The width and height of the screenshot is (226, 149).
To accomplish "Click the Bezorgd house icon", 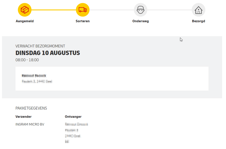I will tap(198, 10).
